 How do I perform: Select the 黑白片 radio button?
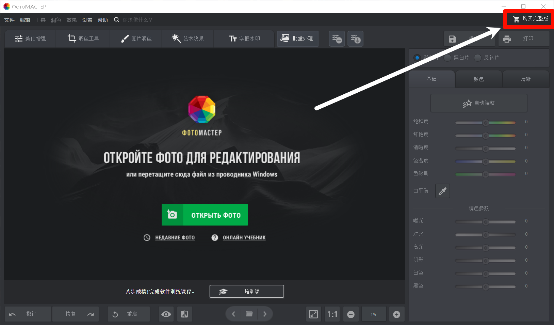coord(447,58)
